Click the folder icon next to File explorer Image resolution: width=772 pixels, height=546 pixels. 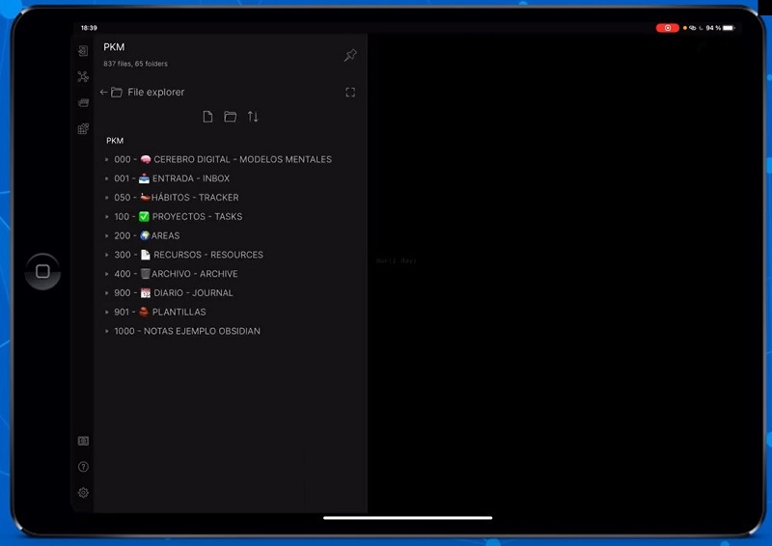[117, 92]
